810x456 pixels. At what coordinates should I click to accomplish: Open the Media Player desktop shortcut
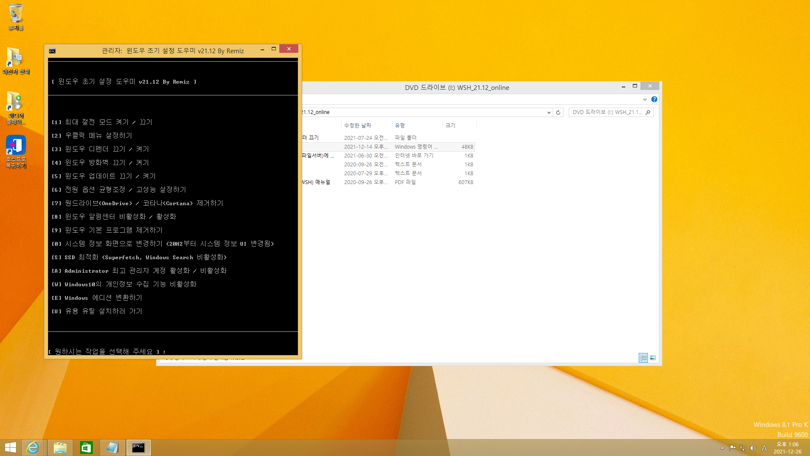[16, 108]
